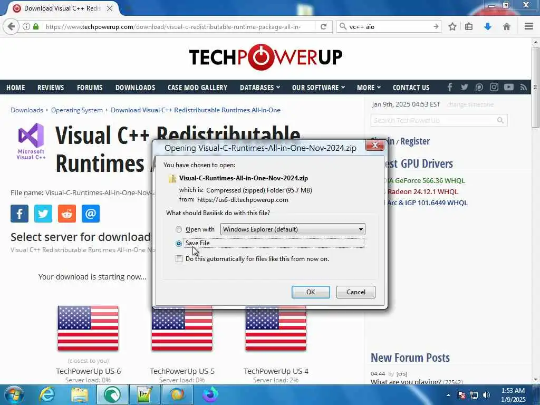
Task: Open the CASE MOD GALLERY nav item
Action: [197, 88]
